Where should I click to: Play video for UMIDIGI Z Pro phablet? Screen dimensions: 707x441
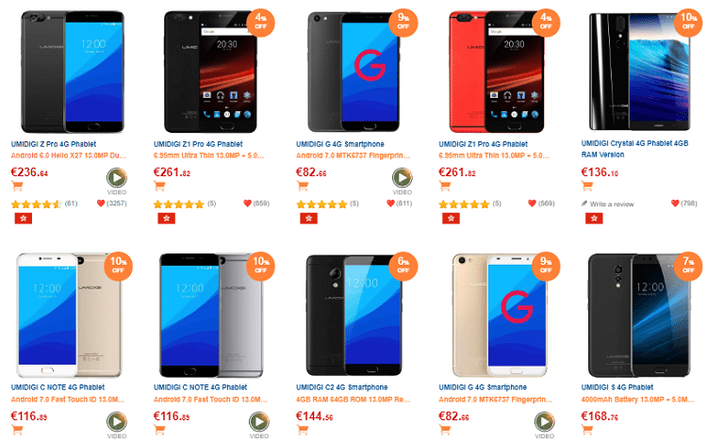(x=116, y=178)
